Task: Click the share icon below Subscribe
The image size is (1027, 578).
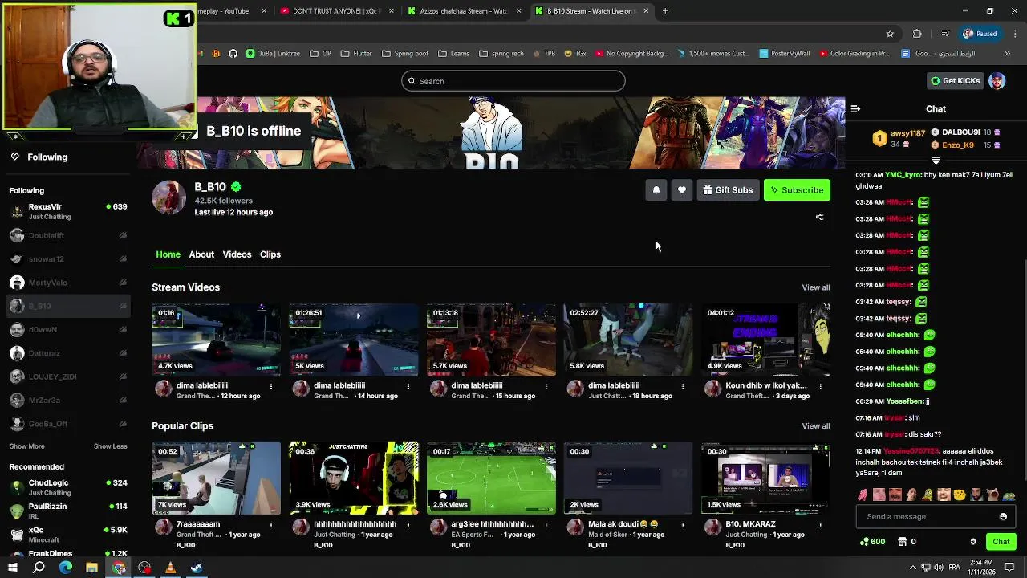Action: (819, 217)
